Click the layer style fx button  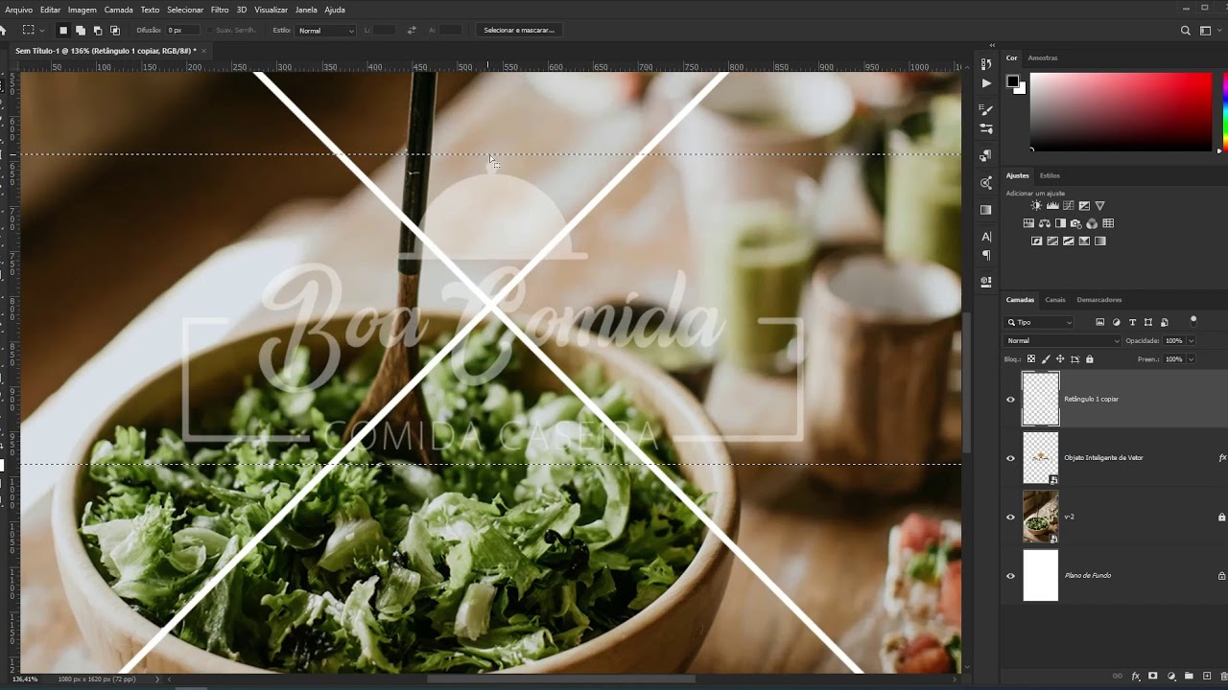click(1136, 677)
